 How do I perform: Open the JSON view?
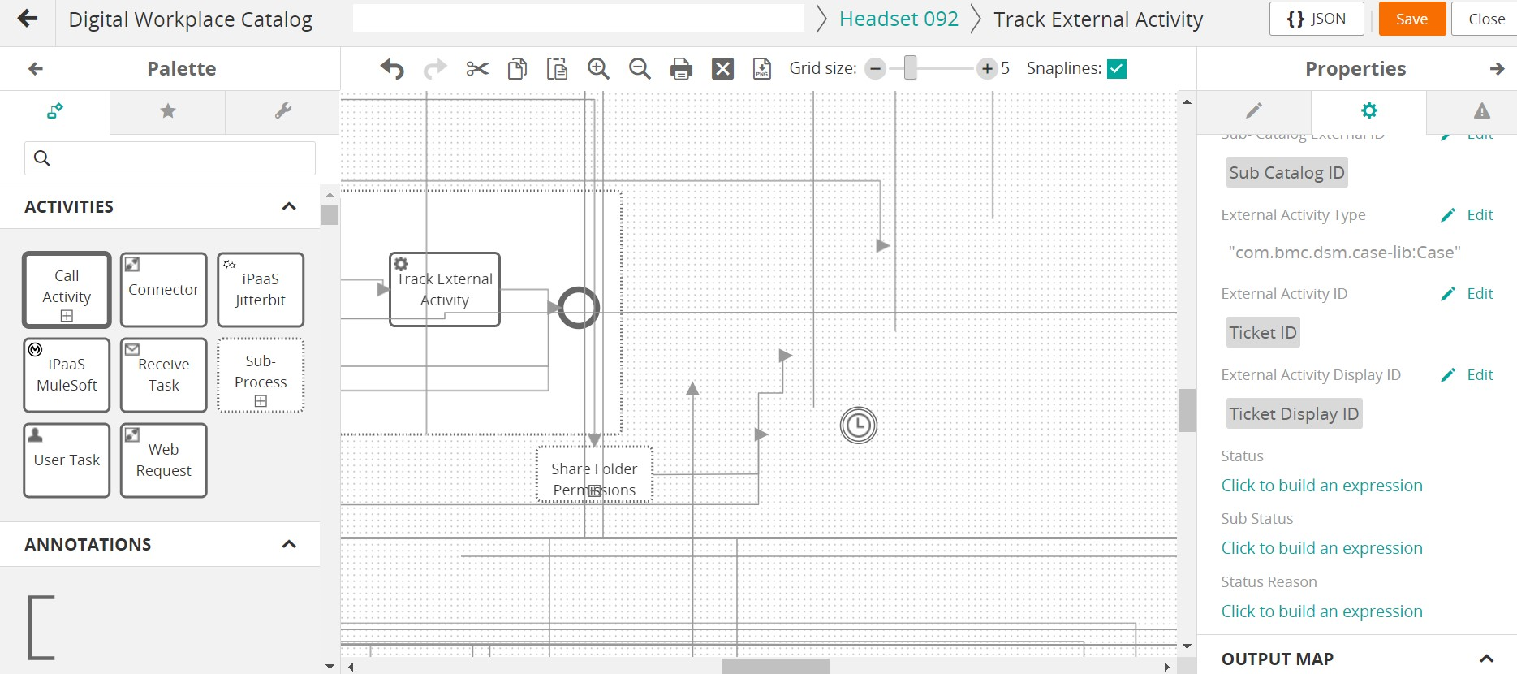(1317, 19)
